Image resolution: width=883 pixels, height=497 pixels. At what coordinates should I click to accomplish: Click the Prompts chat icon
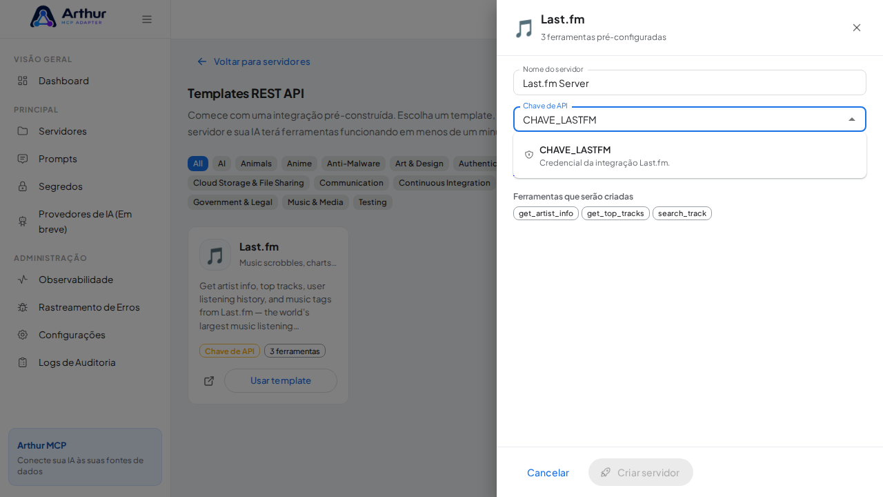[x=23, y=159]
